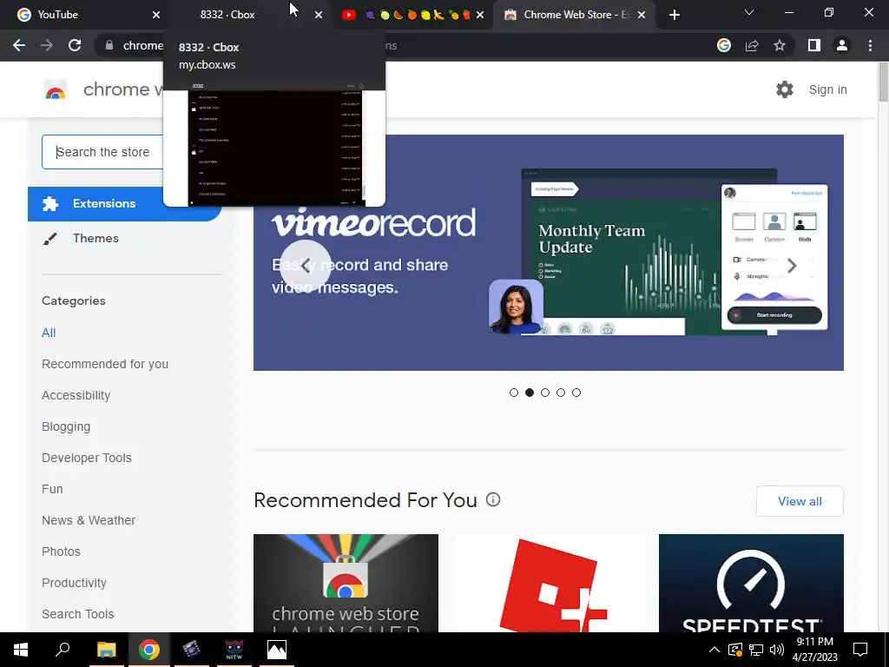
Task: Open the NITW cat taskbar app
Action: [234, 650]
